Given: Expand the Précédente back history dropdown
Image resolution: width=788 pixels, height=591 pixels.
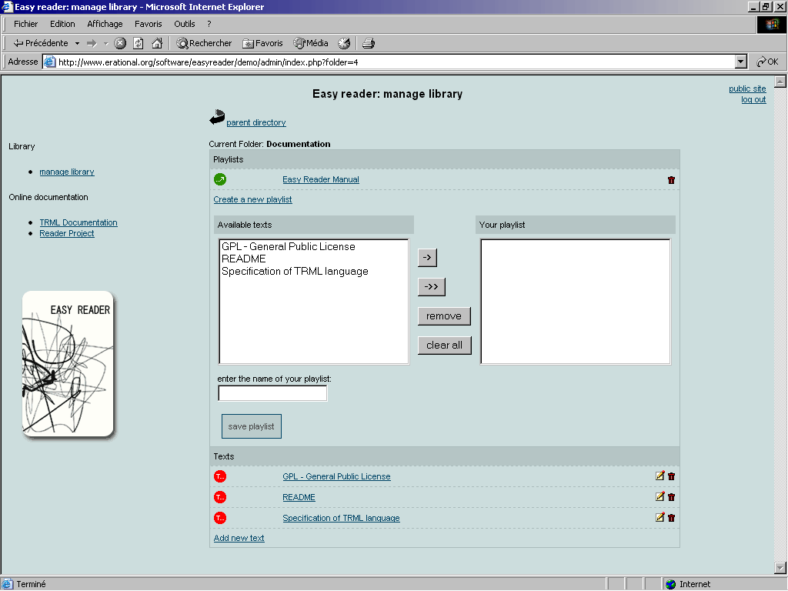Looking at the screenshot, I should (x=77, y=43).
